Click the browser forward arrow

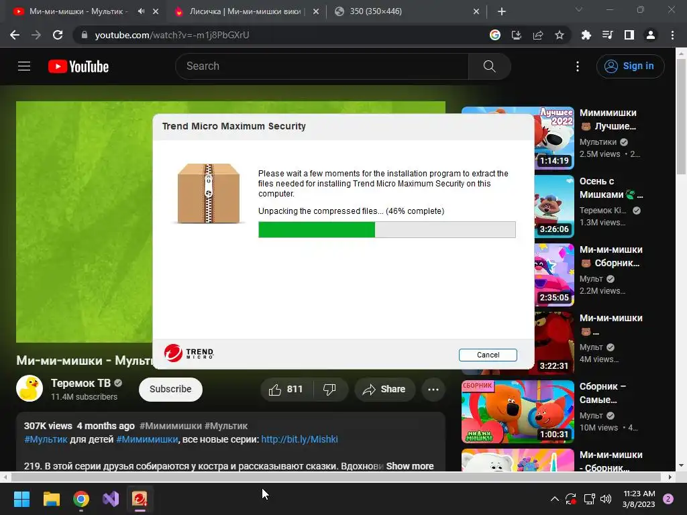36,35
